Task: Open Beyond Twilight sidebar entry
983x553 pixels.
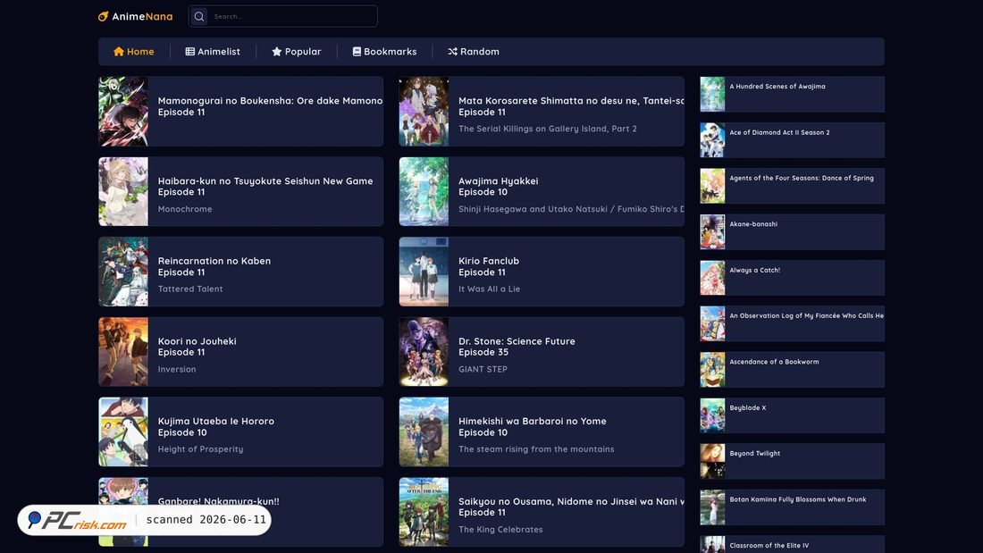Action: coord(793,461)
